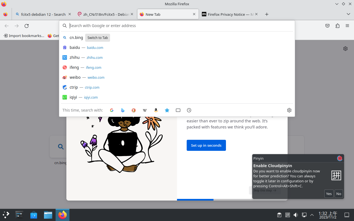Open the Save to Pocket icon

327,26
